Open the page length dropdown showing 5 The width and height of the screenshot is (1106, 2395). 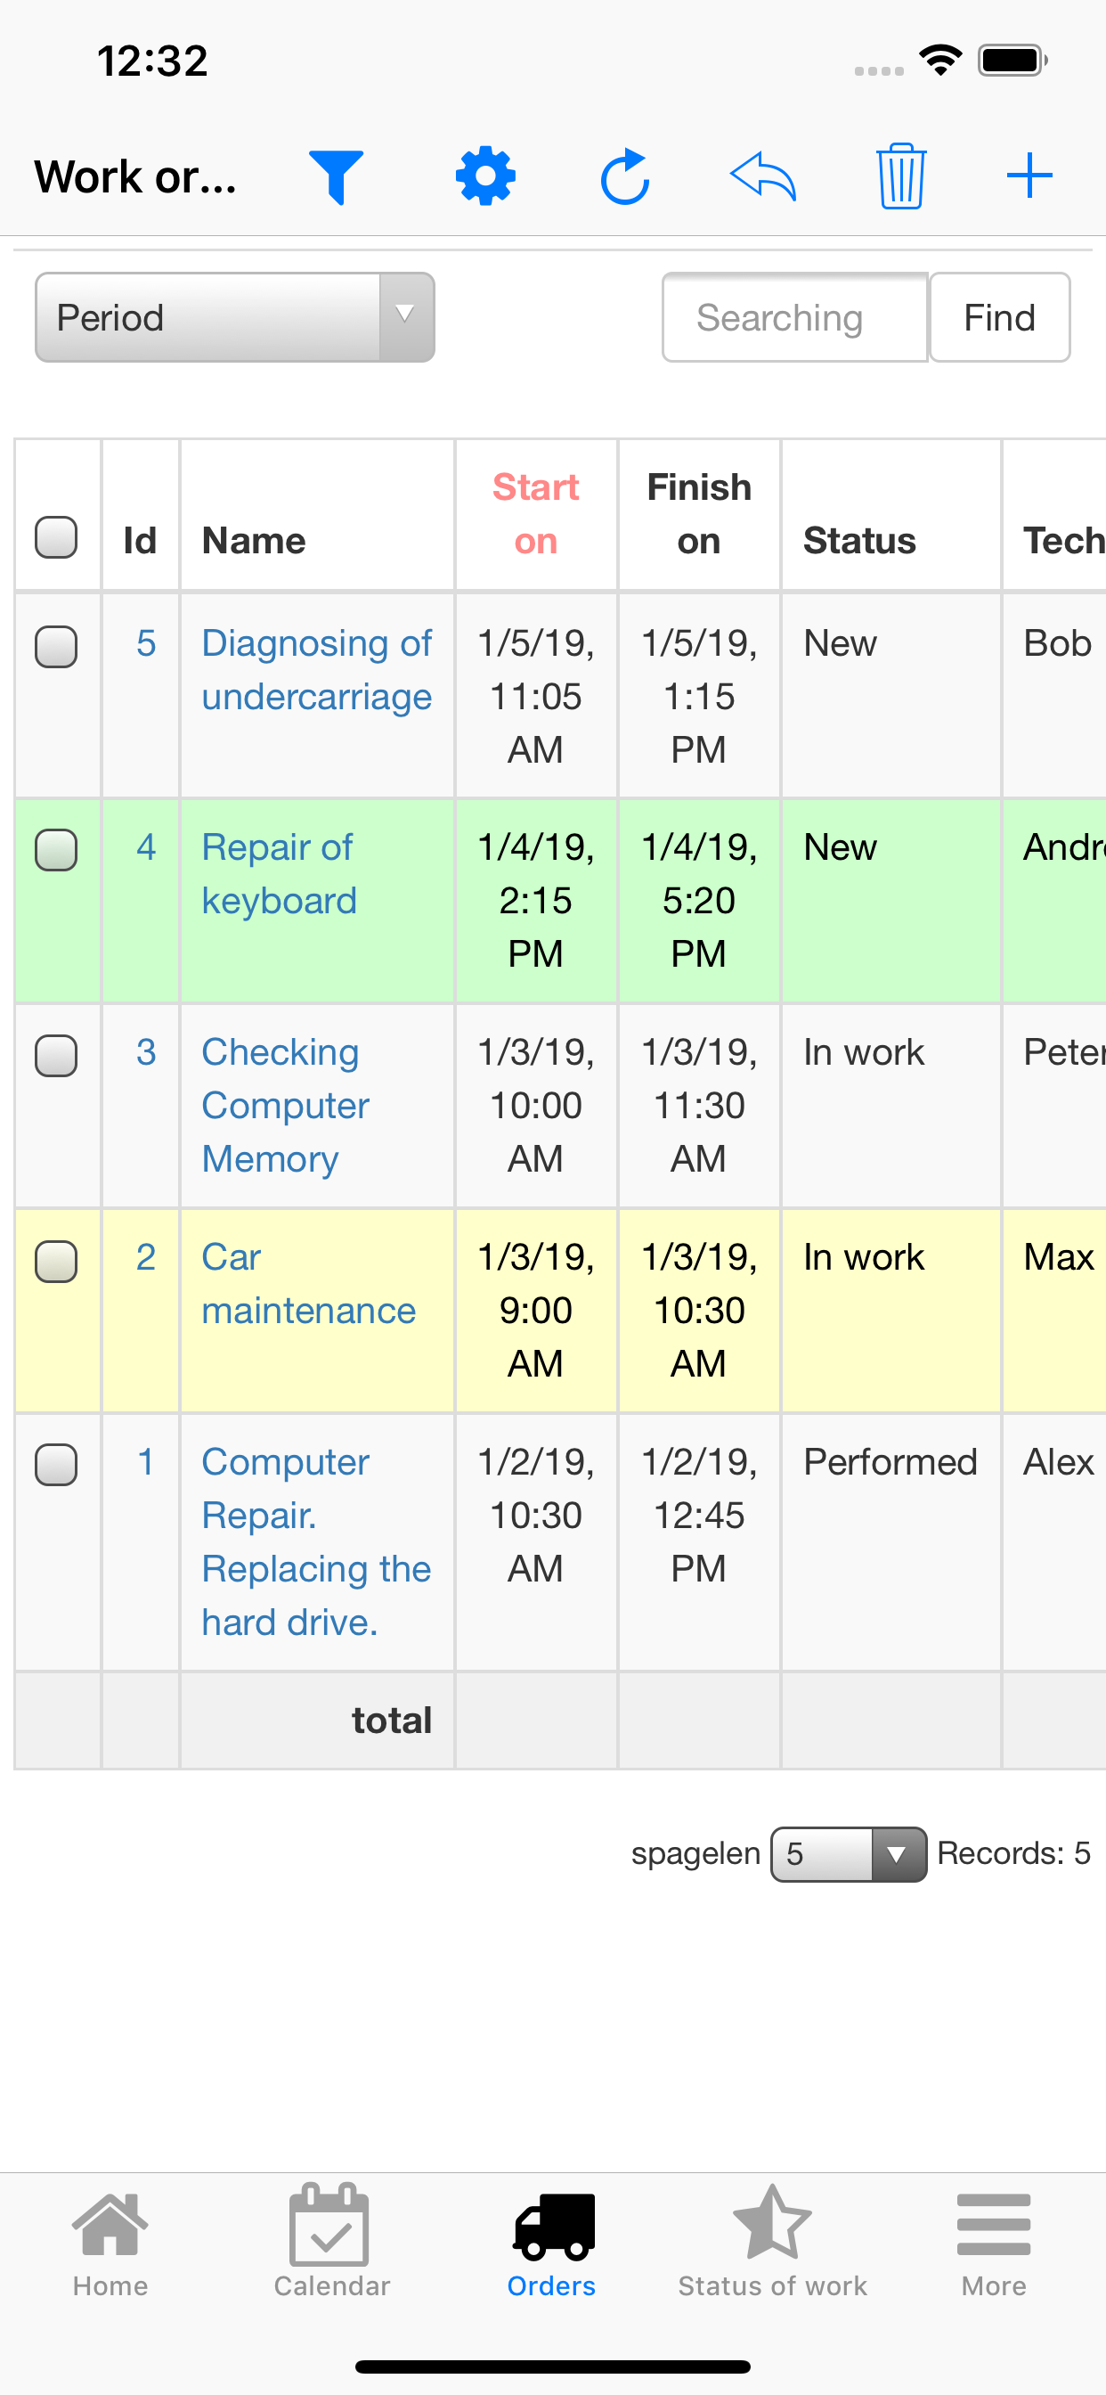tap(848, 1854)
